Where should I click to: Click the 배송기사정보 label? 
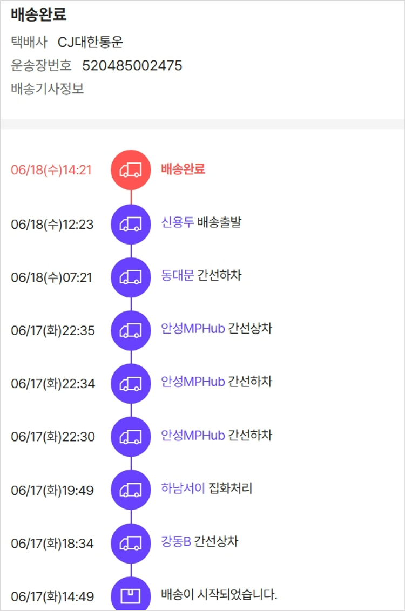click(48, 89)
